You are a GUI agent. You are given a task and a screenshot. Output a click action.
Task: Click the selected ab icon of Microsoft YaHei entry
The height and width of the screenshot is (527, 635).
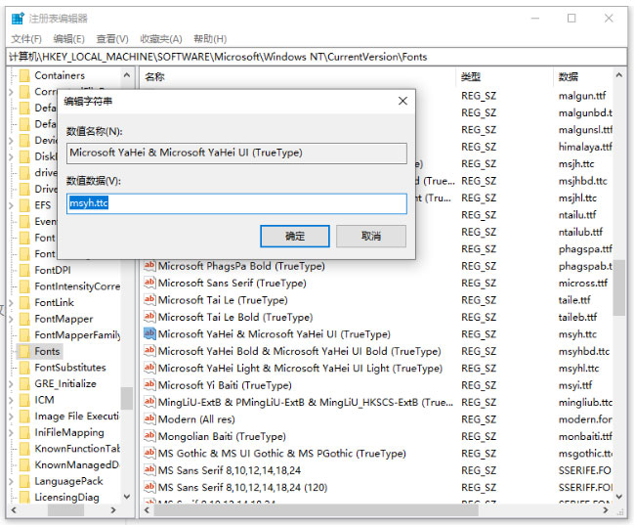click(x=149, y=333)
